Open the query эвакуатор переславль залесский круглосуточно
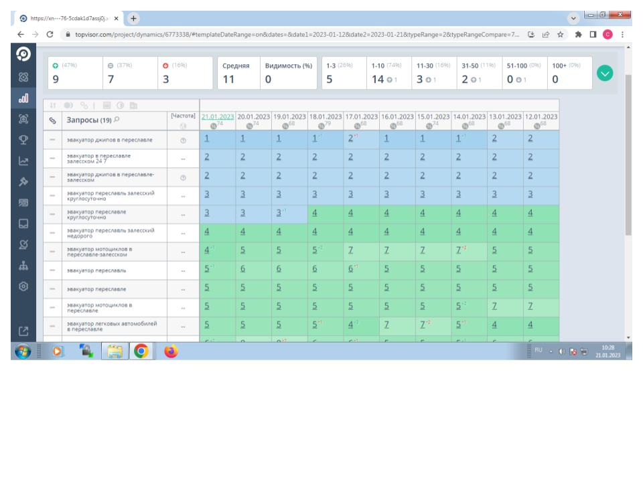Image resolution: width=643 pixels, height=482 pixels. (111, 196)
